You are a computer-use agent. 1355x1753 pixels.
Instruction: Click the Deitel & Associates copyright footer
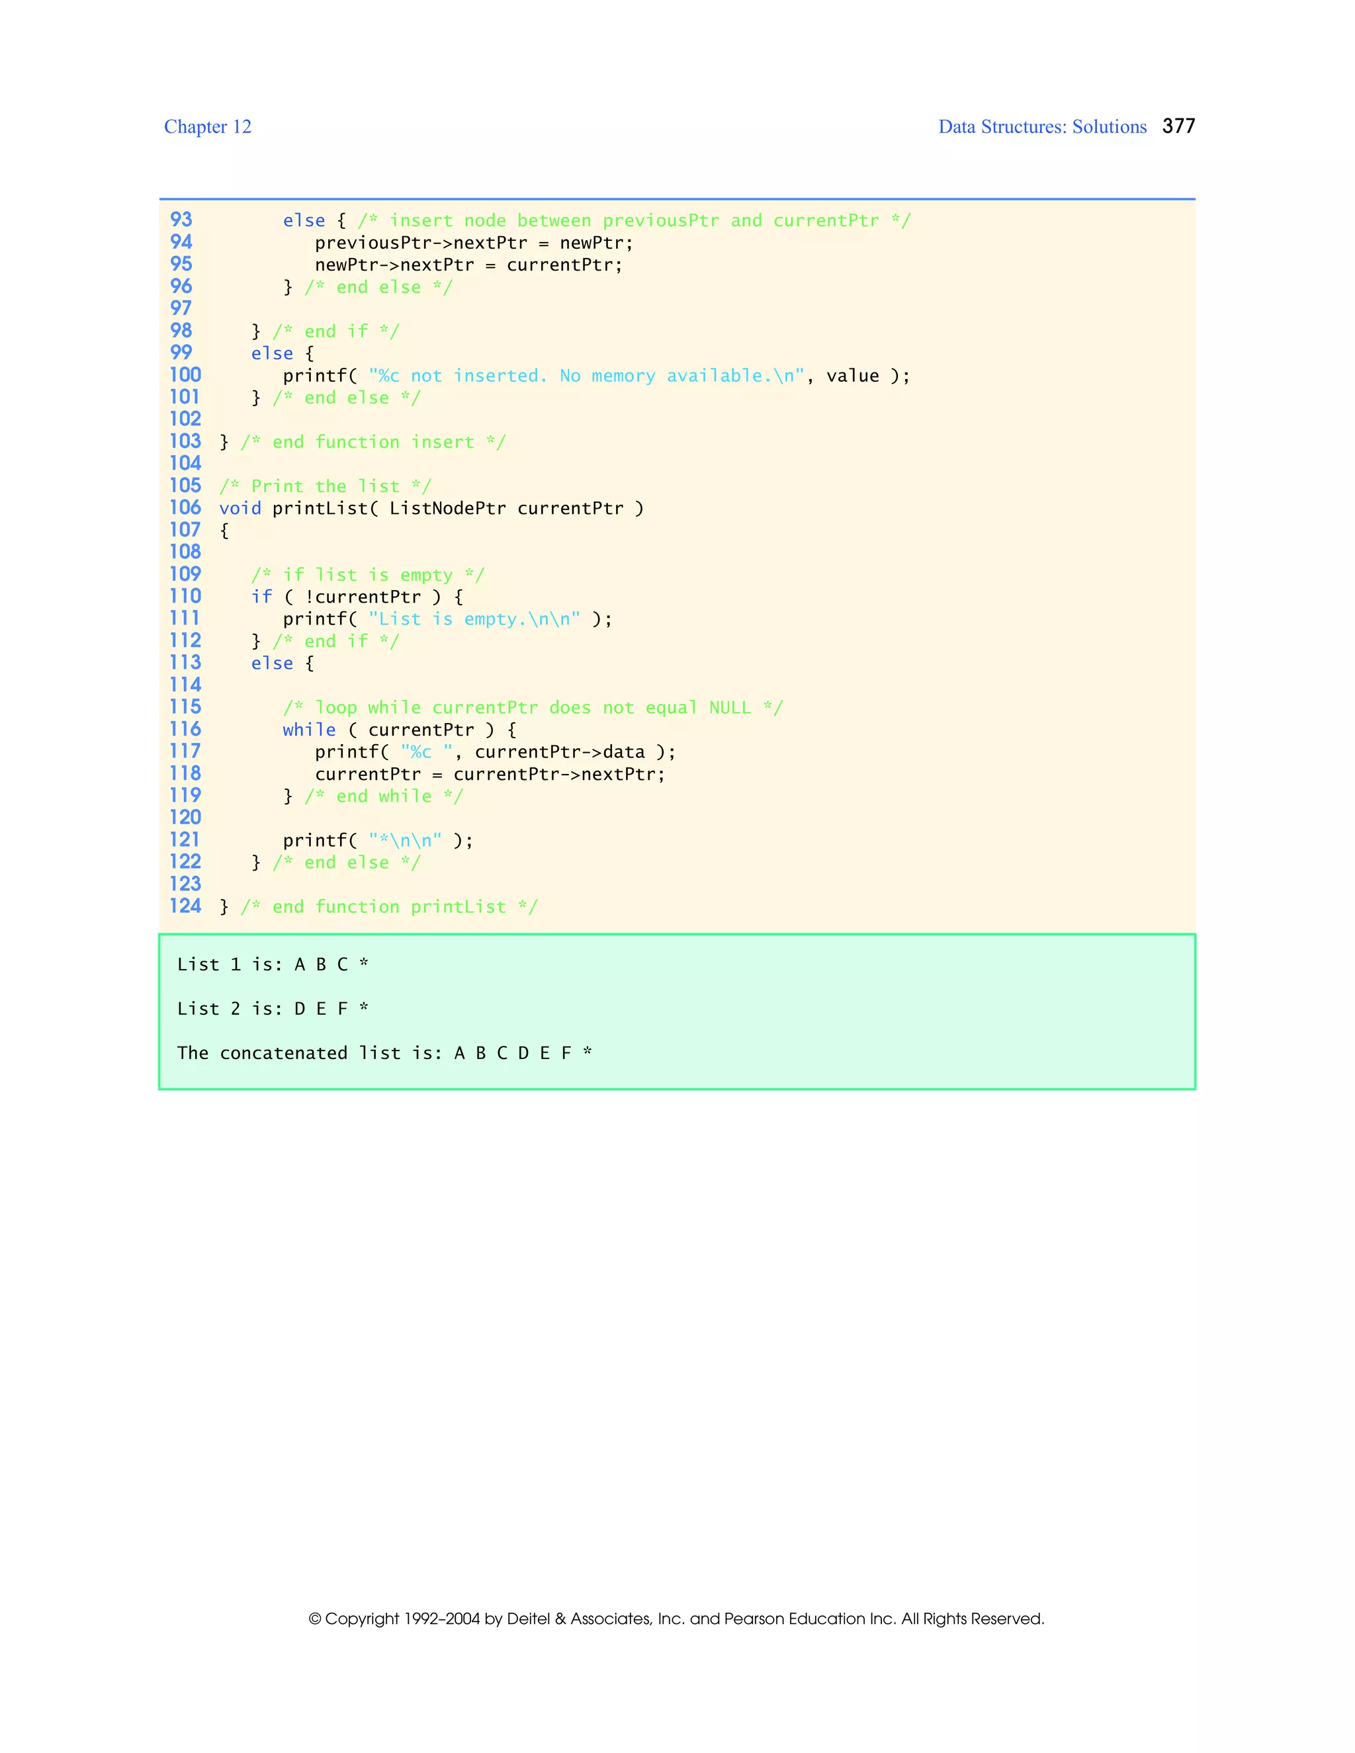pos(677,1619)
